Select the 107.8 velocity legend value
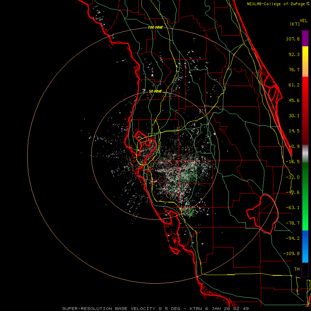This screenshot has height=311, width=311. (x=293, y=39)
